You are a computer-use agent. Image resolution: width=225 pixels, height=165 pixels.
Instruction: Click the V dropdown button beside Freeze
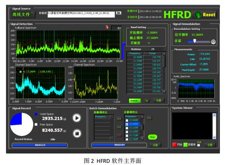click(x=147, y=101)
